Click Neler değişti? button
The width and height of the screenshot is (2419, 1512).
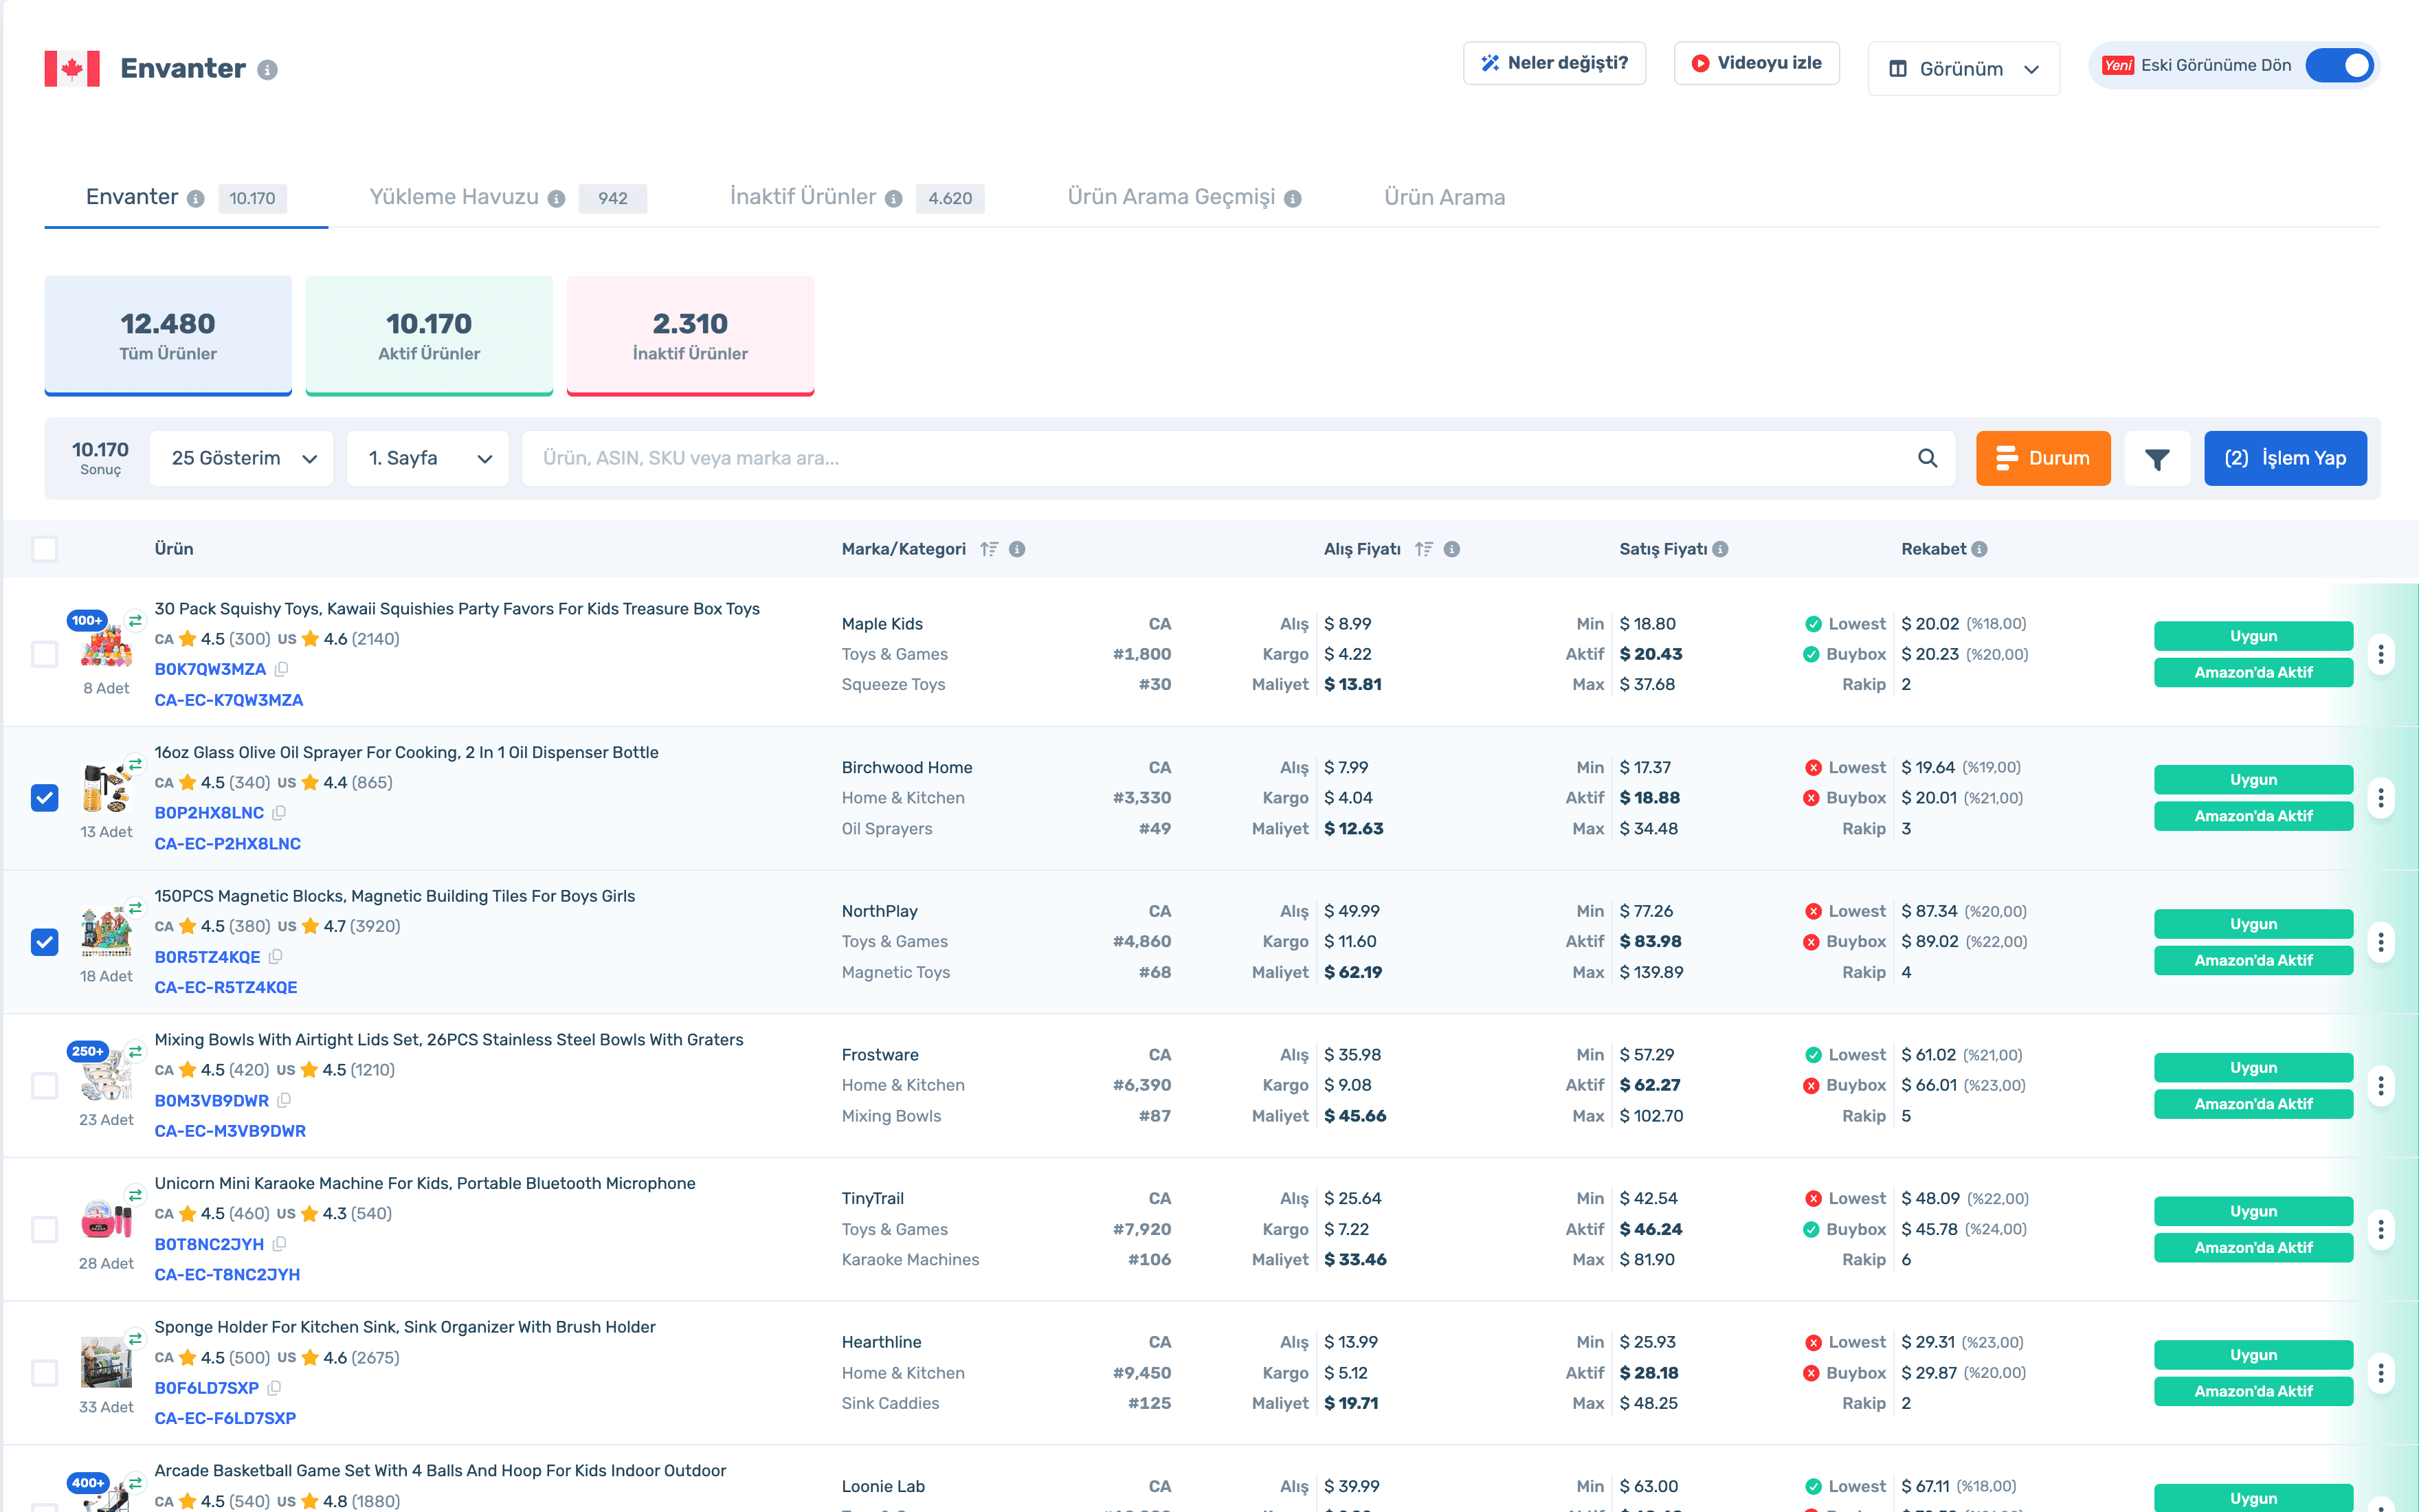click(1554, 63)
